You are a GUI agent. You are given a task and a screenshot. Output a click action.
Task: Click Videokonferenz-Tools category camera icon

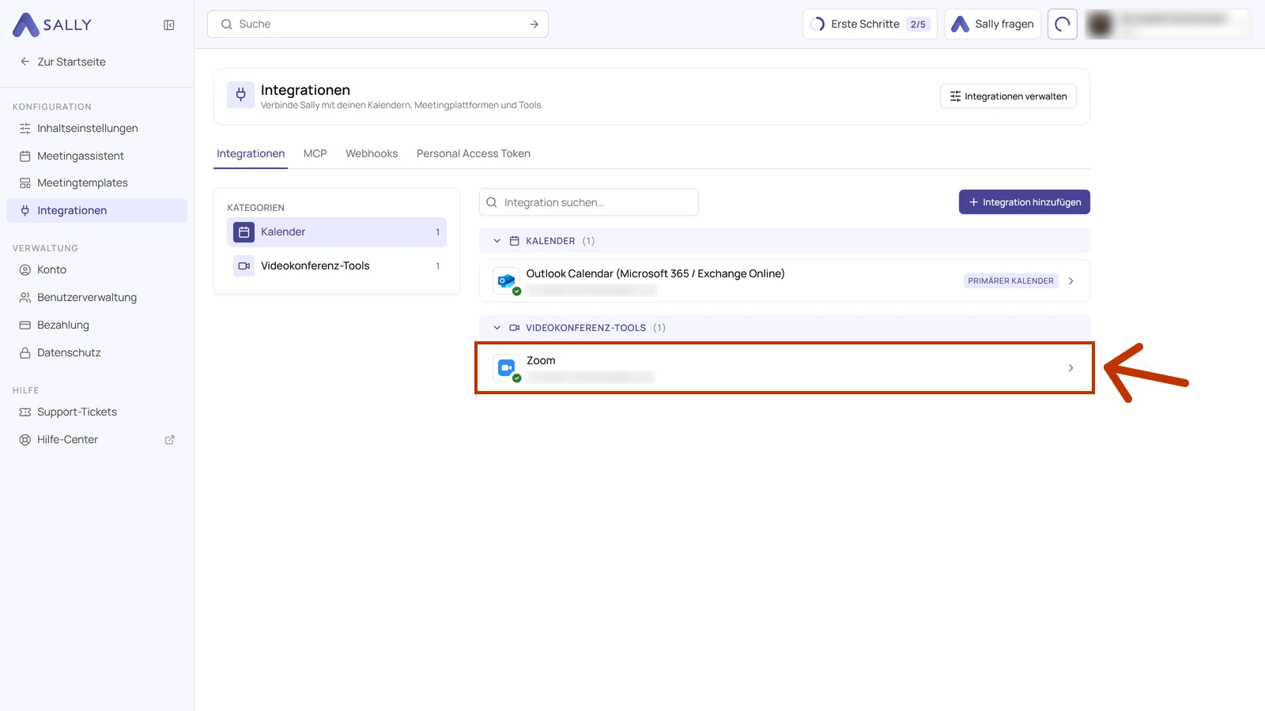(x=244, y=266)
